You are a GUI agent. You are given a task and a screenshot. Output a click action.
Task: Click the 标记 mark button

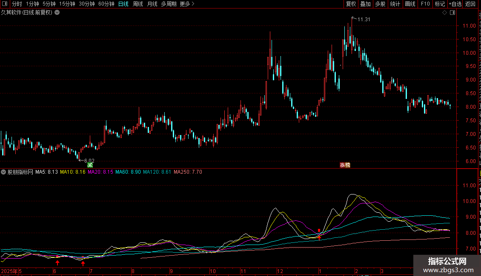[x=440, y=4]
